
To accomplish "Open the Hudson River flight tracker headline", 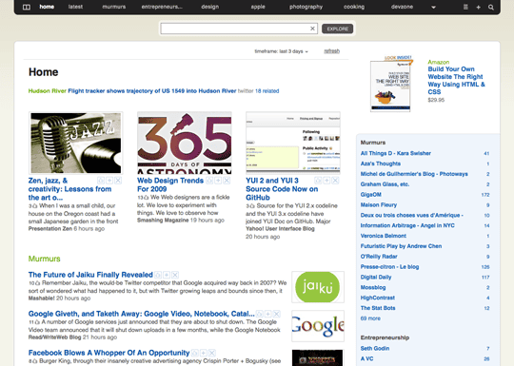I will (152, 91).
